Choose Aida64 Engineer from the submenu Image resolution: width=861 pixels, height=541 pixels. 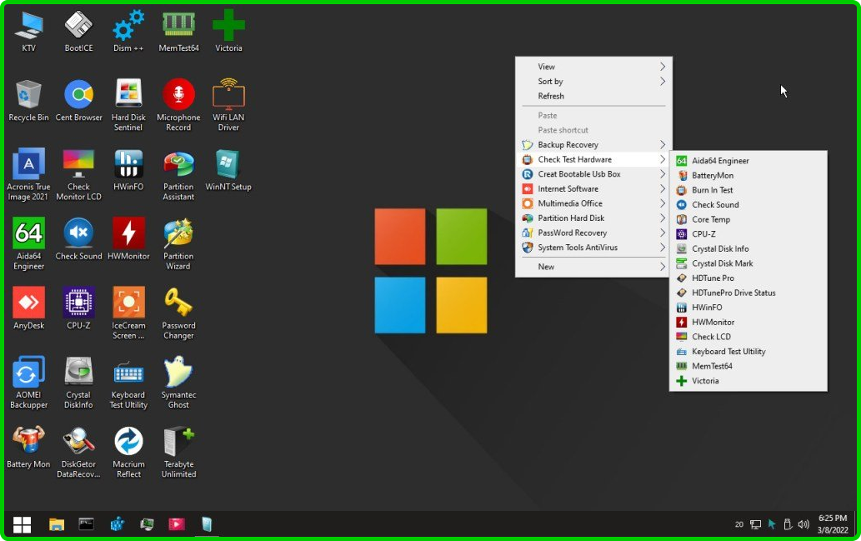748,161
